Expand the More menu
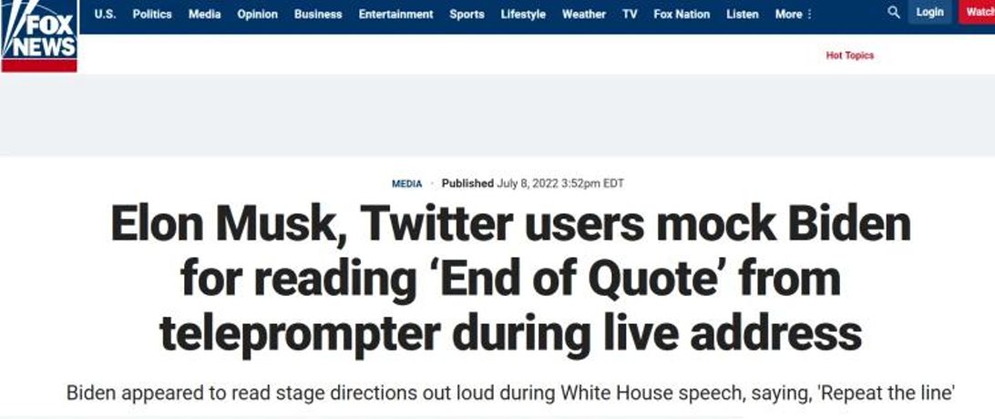The width and height of the screenshot is (995, 419). pos(792,15)
